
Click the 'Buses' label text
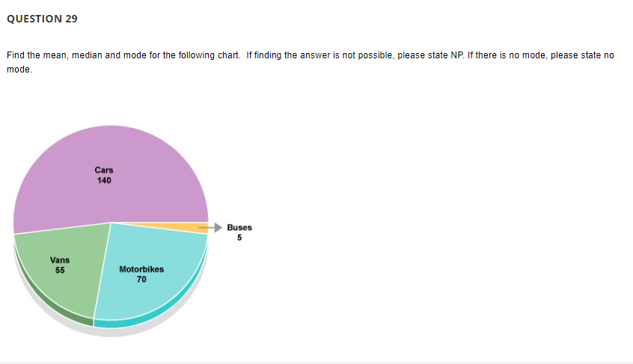(x=239, y=227)
